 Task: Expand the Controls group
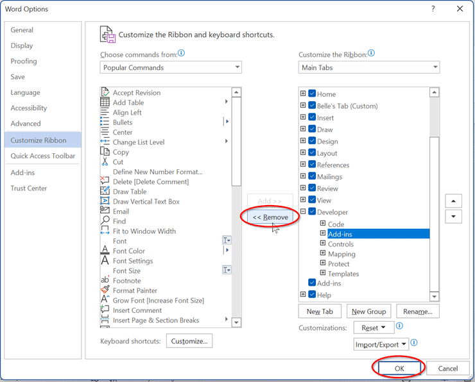(x=323, y=243)
